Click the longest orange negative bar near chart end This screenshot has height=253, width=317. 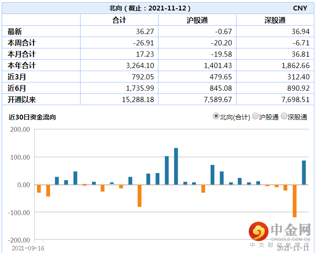coord(294,201)
